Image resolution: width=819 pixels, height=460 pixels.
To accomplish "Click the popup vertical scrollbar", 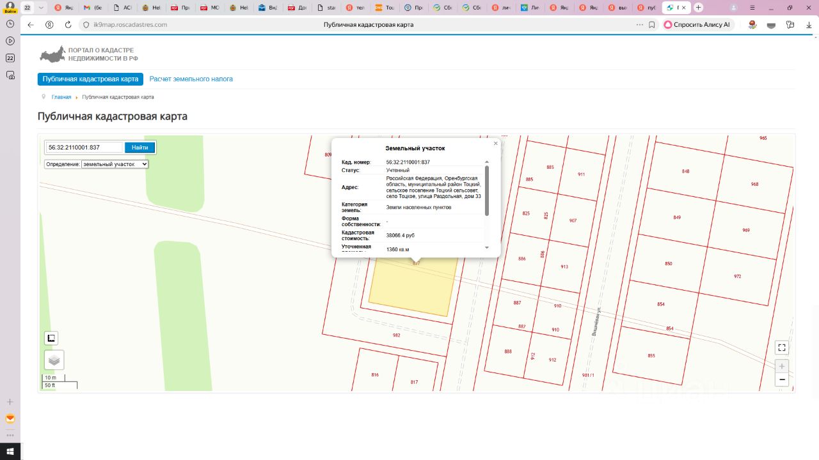I will click(487, 191).
